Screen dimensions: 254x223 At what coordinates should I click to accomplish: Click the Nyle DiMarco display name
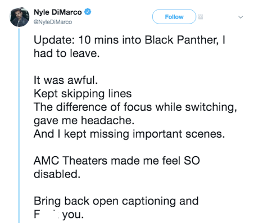(58, 12)
